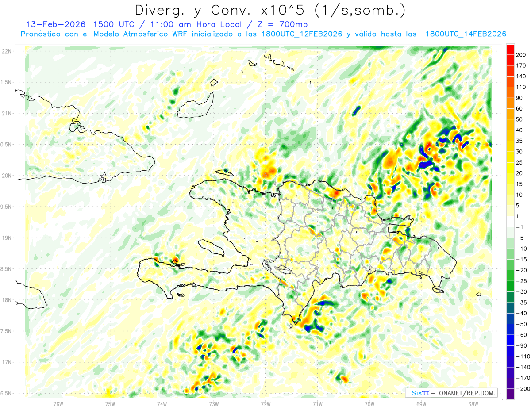Click the red swatch above 200 on colorbar
Viewport: 531px width, 410px height.
[x=510, y=49]
